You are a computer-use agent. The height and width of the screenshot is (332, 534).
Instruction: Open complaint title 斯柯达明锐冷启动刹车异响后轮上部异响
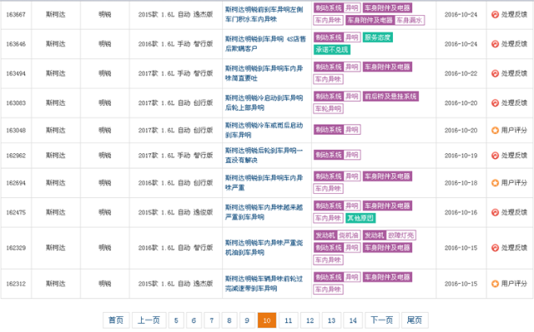tap(264, 103)
